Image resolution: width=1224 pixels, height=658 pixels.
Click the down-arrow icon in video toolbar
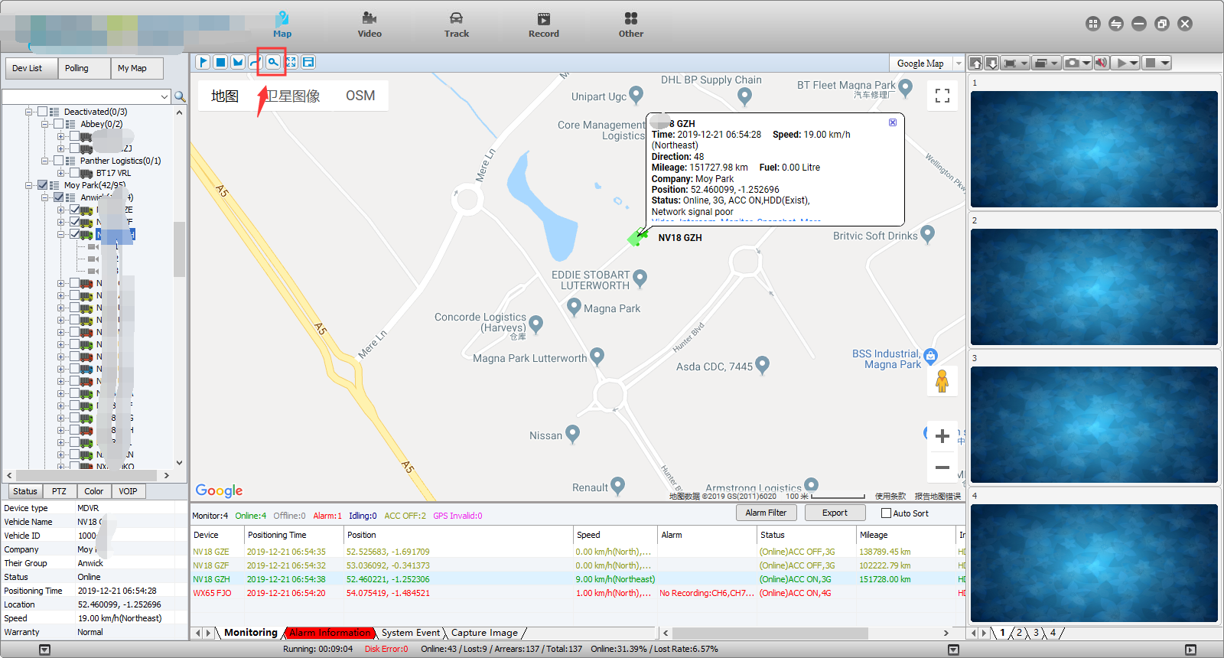[x=991, y=63]
